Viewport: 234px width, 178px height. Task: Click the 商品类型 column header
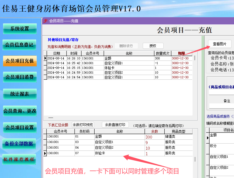(x=178, y=131)
